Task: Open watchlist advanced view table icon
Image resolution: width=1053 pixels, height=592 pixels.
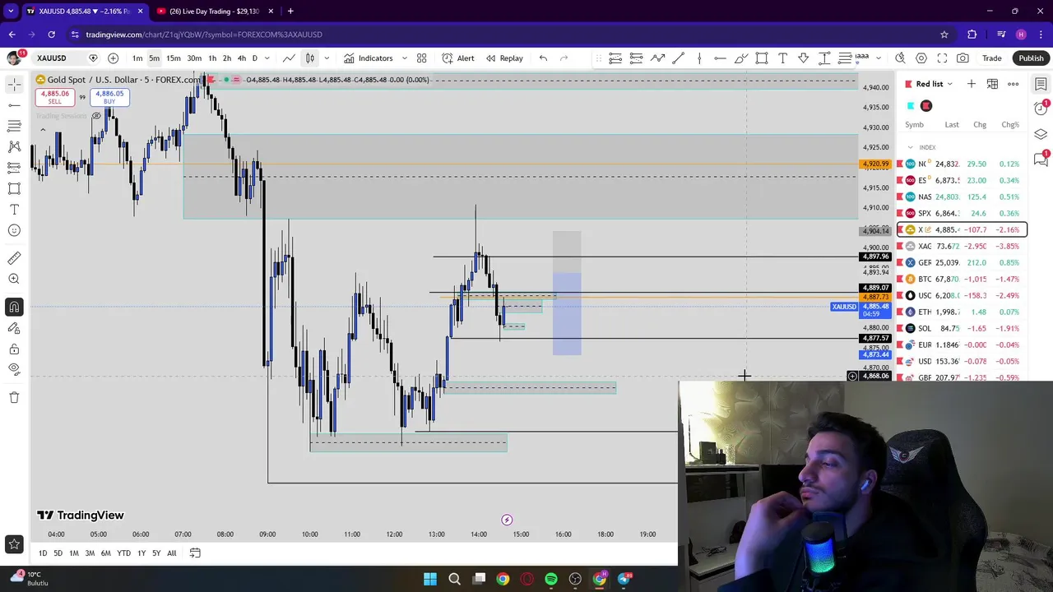Action: tap(992, 84)
